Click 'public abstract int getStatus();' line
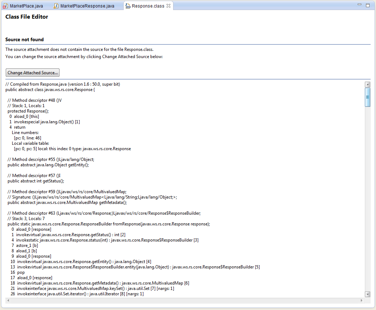This screenshot has height=310, width=376. click(36, 181)
